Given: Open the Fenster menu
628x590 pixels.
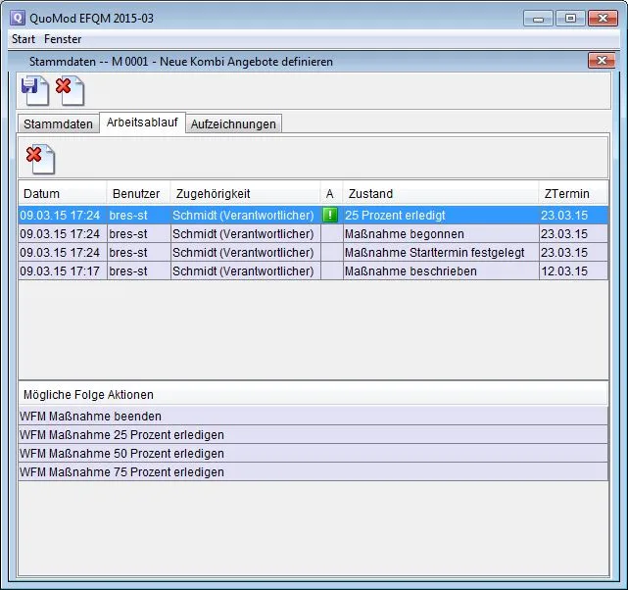Looking at the screenshot, I should click(63, 39).
